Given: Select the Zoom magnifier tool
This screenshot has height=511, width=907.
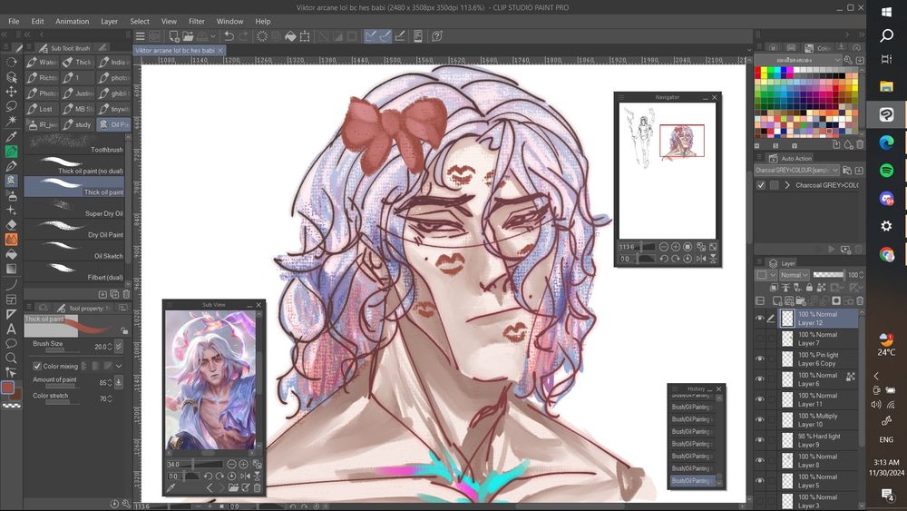Looking at the screenshot, I should [x=11, y=359].
